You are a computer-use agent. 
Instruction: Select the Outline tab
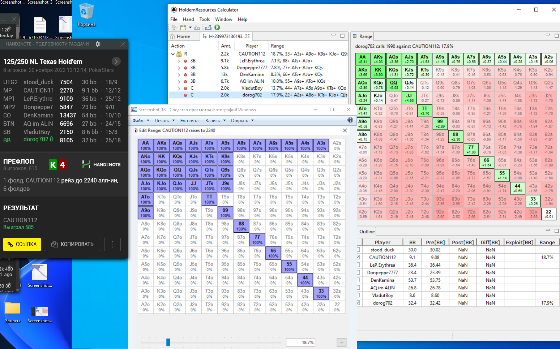coord(367,232)
